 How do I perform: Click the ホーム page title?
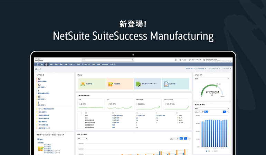[38, 69]
